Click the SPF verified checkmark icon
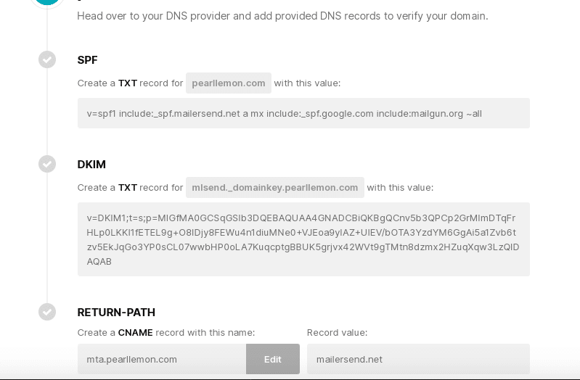This screenshot has width=580, height=380. pos(47,59)
